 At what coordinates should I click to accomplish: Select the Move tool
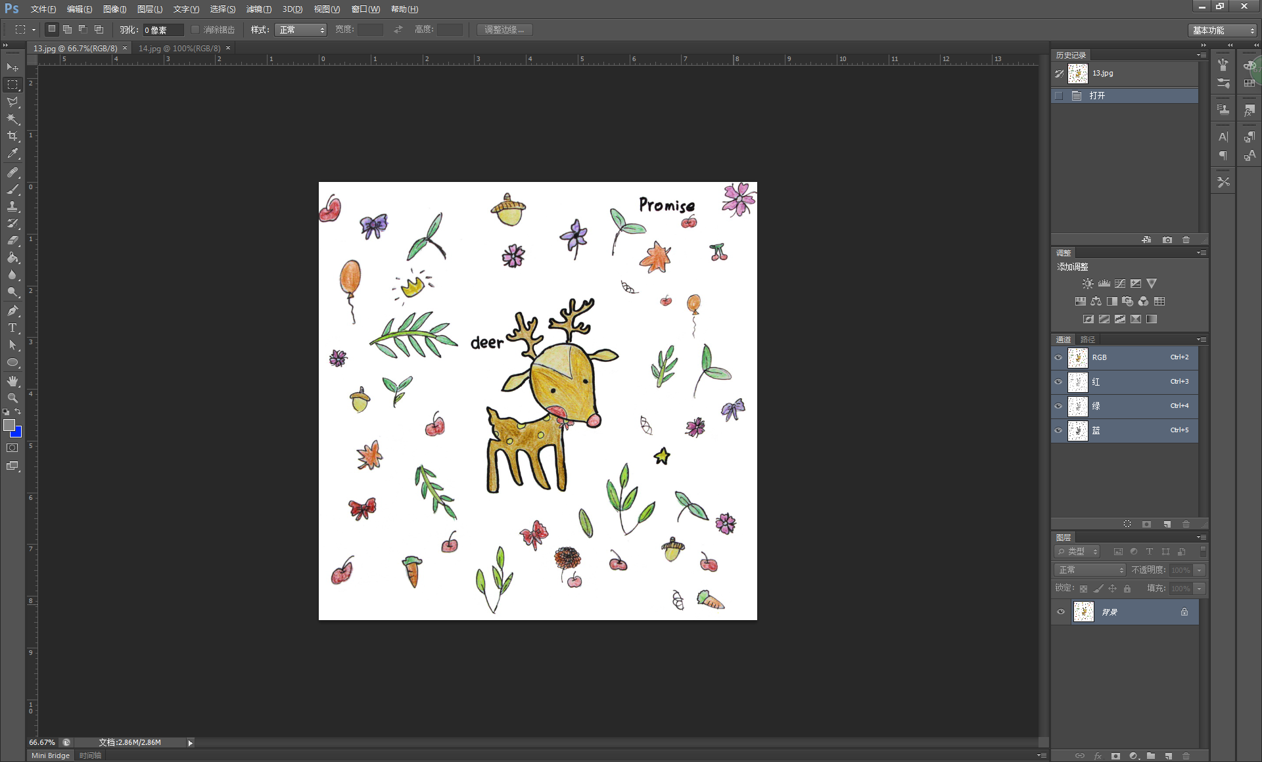[x=12, y=67]
